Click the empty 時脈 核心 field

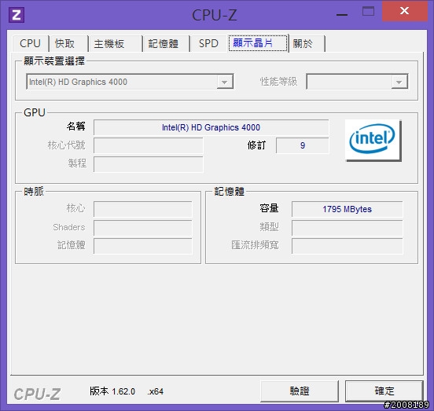point(143,209)
